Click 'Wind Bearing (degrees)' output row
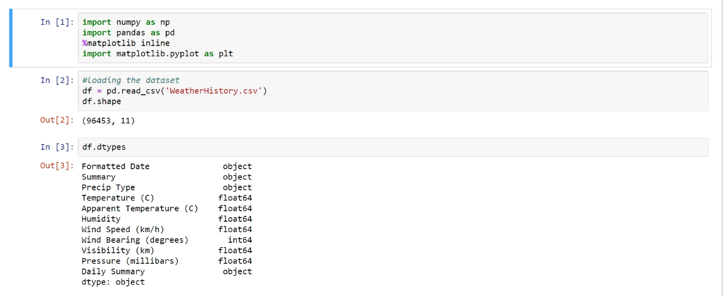 (x=135, y=240)
